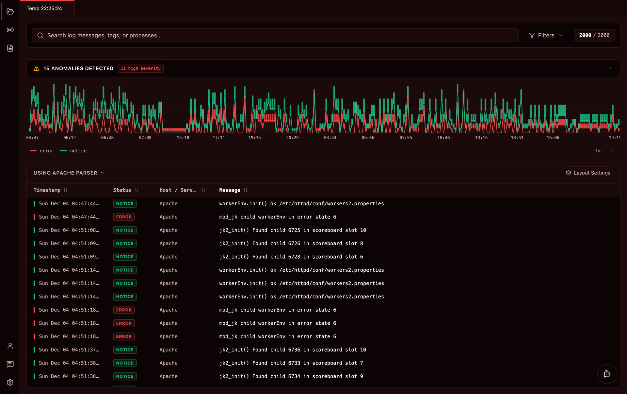Click ERROR badge in the 04:47:44 row

(x=124, y=217)
